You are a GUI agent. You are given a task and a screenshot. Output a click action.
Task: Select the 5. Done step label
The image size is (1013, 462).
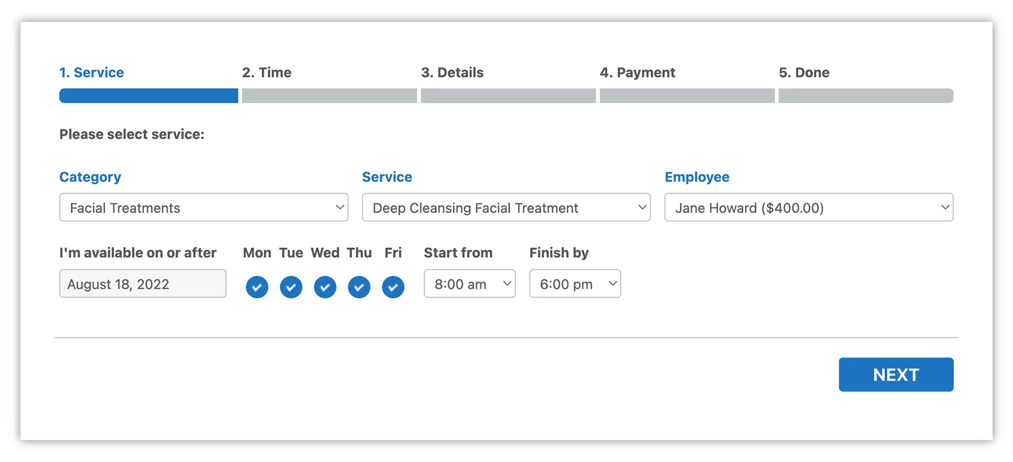(804, 72)
